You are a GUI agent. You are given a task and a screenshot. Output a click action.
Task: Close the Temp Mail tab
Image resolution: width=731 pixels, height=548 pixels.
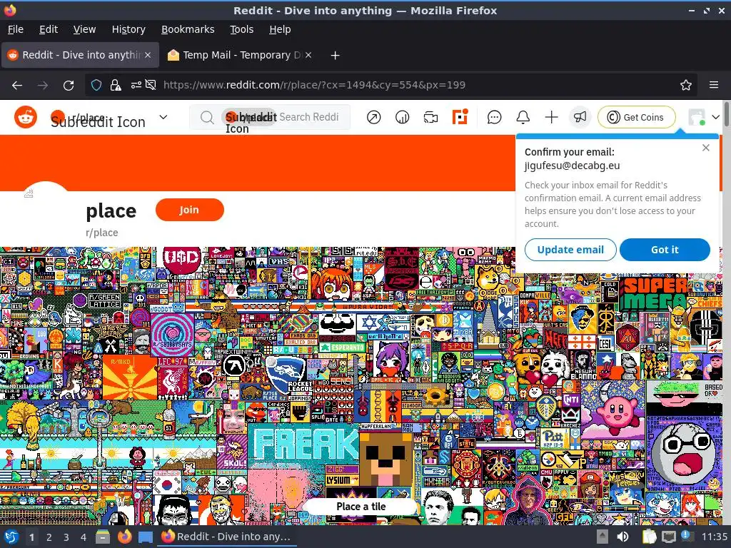[x=308, y=55]
